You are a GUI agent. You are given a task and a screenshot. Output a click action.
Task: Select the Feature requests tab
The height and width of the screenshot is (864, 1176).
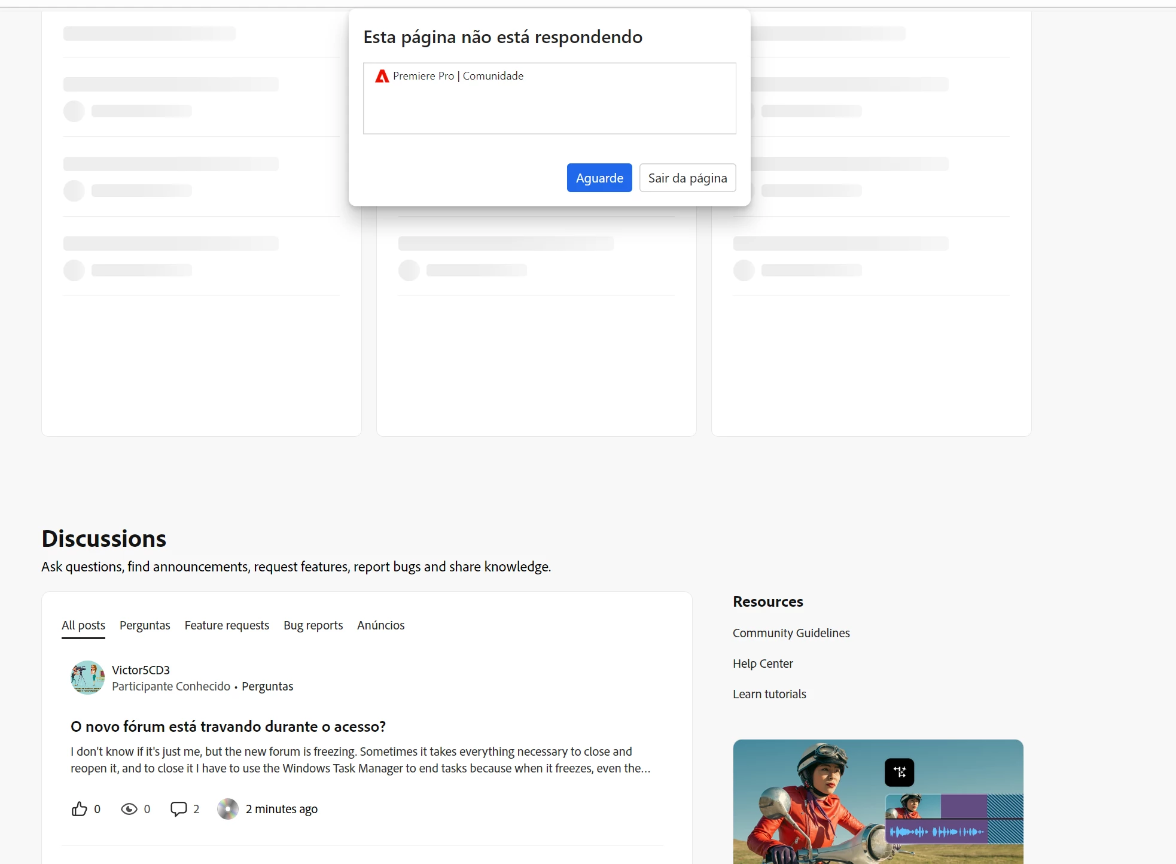(227, 625)
